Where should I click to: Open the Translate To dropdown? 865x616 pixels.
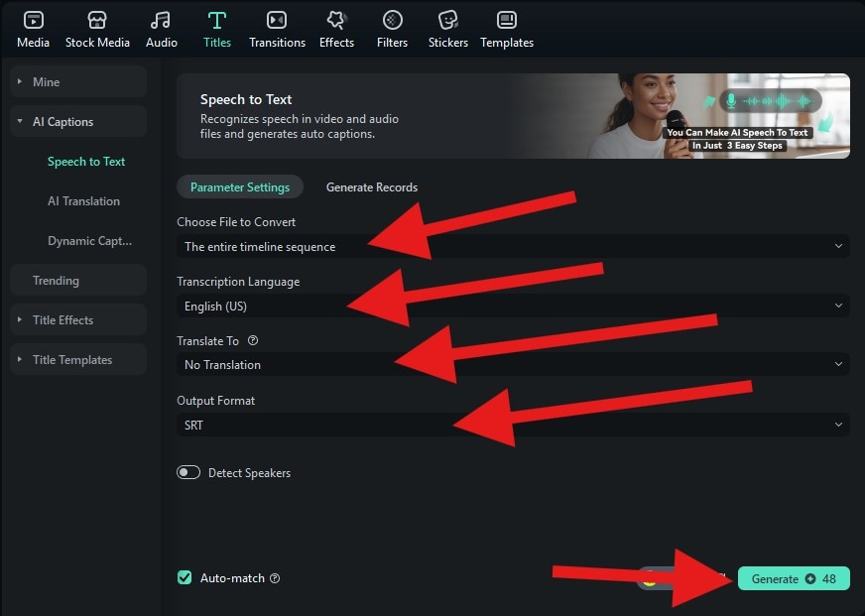[513, 364]
